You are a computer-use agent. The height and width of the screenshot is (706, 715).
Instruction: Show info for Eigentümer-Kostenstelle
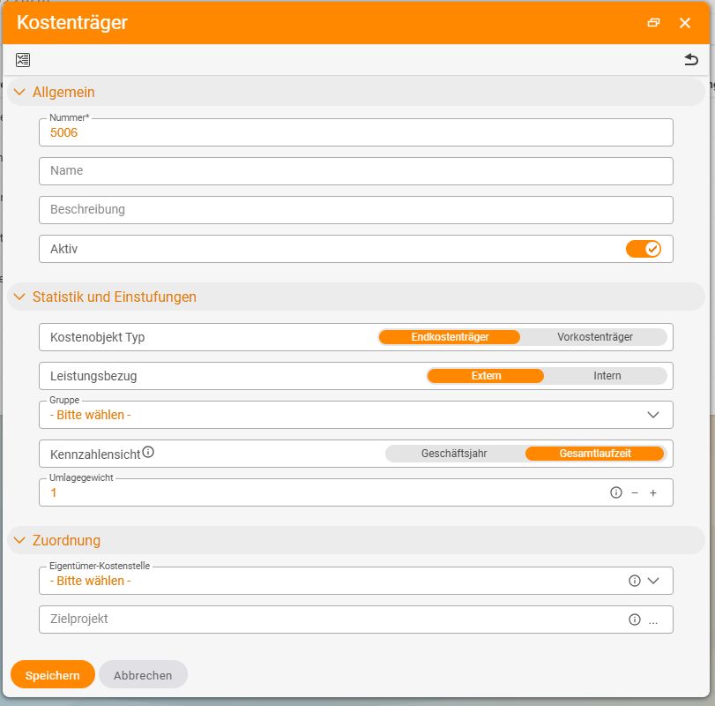(635, 581)
